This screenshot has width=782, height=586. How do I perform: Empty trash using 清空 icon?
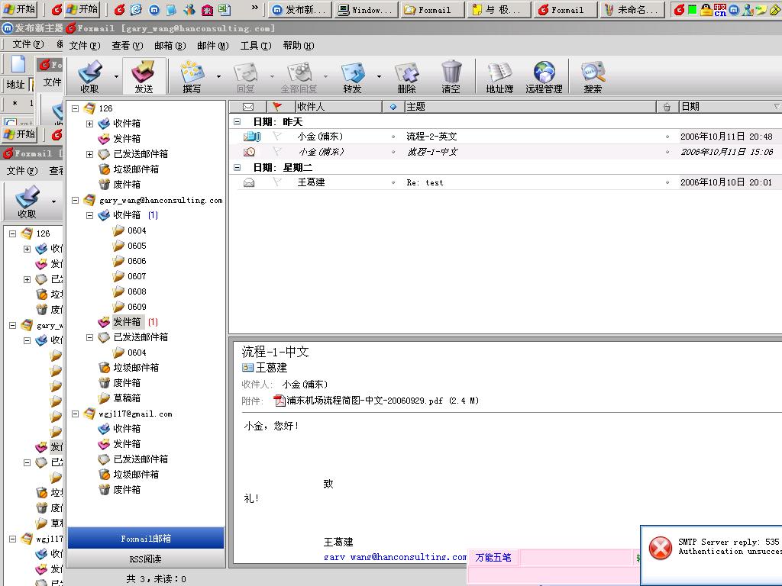(x=451, y=76)
